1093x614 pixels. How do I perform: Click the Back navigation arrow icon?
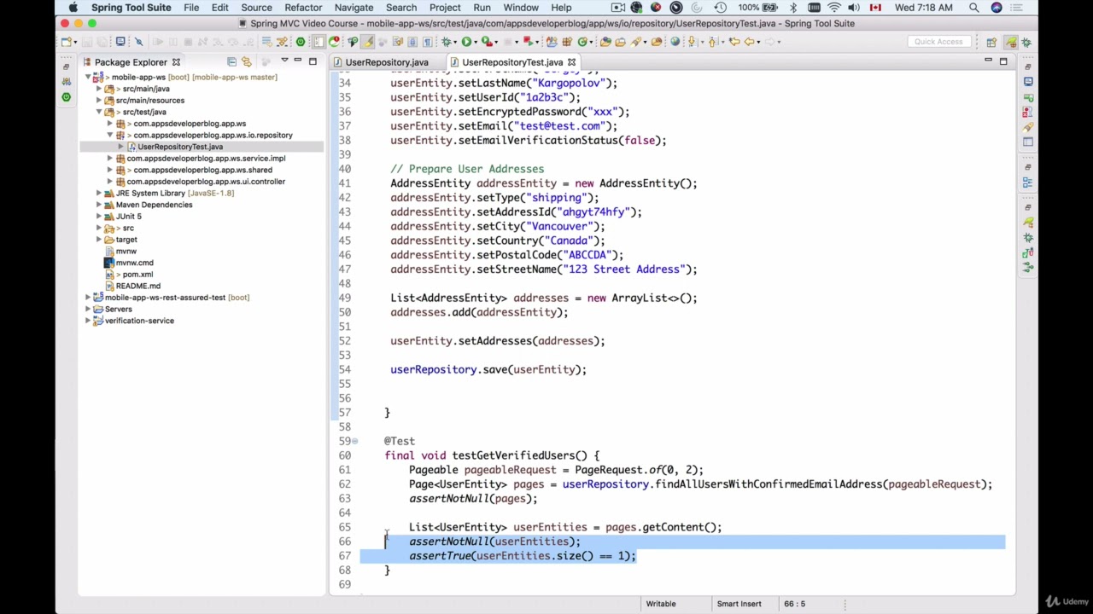pyautogui.click(x=749, y=41)
